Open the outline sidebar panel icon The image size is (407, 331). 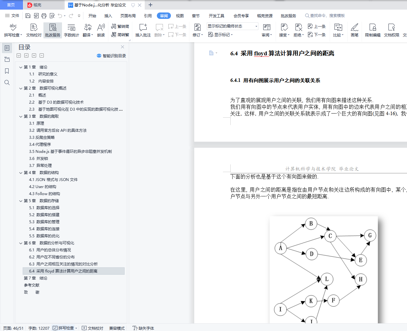tap(7, 48)
